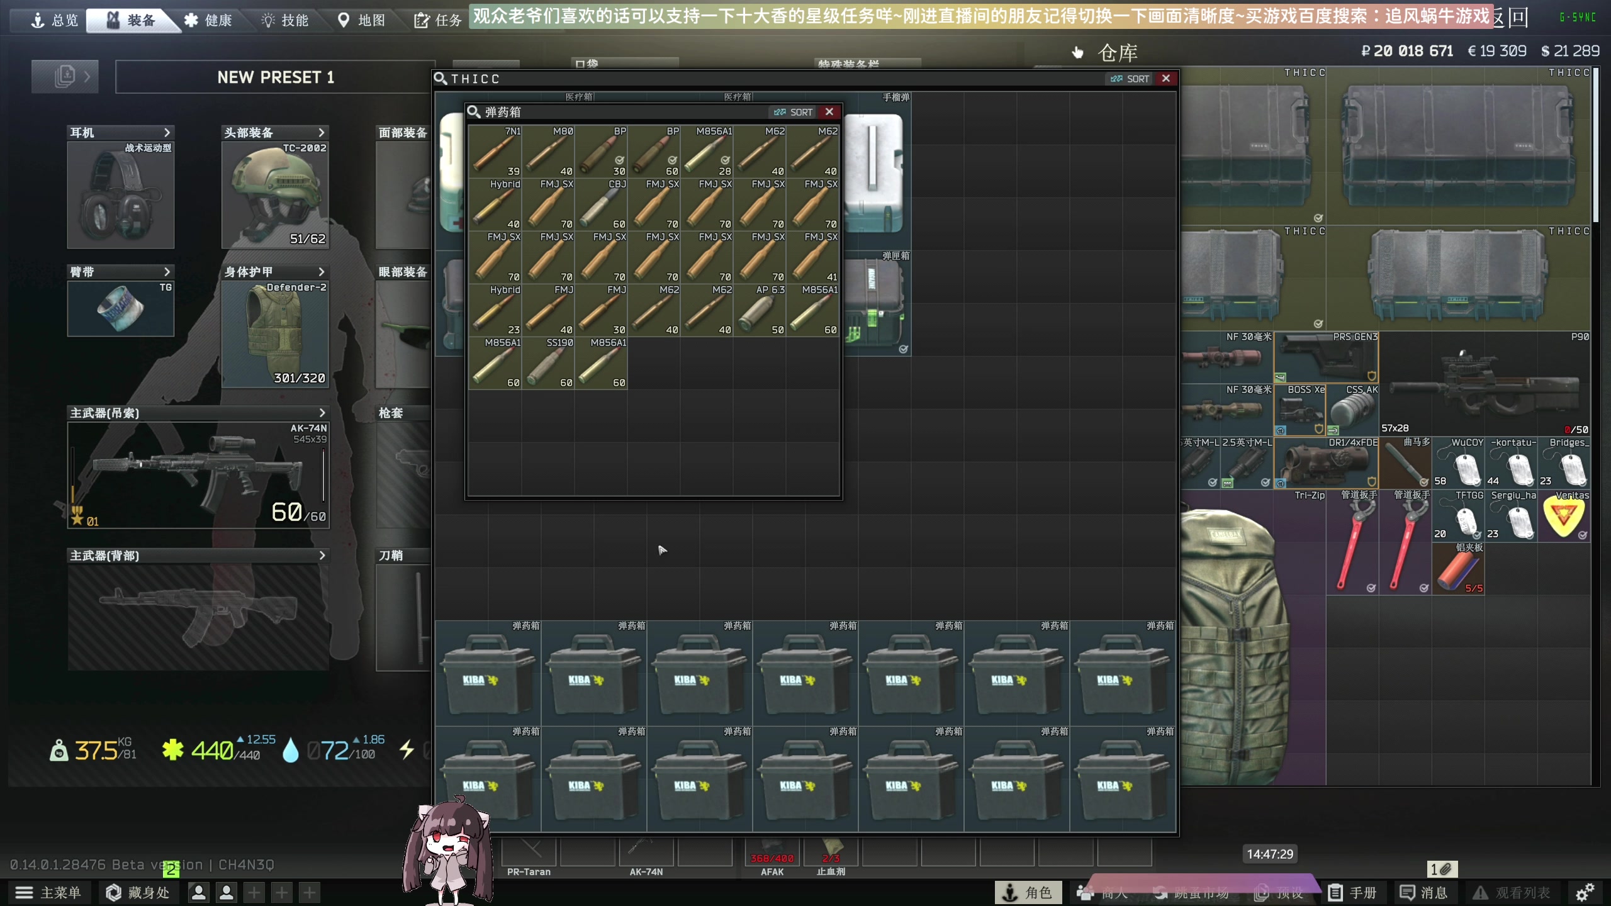Click the weight indicator 37.5 kg

93,750
